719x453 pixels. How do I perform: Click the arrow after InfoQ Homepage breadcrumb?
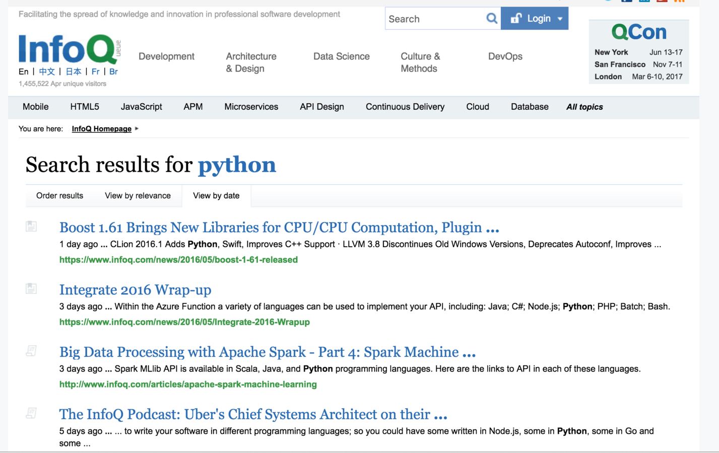[x=137, y=129]
